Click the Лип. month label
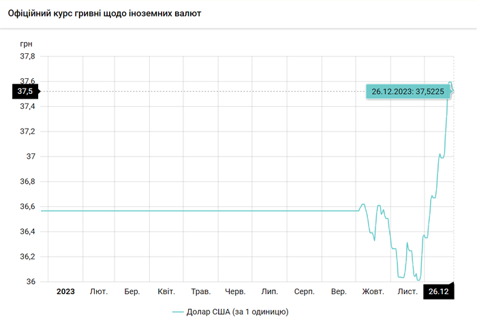Viewport: 477px width, 320px height. (270, 291)
